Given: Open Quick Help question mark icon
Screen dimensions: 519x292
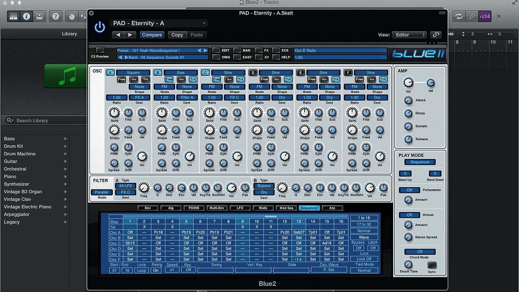Looking at the screenshot, I should [56, 16].
